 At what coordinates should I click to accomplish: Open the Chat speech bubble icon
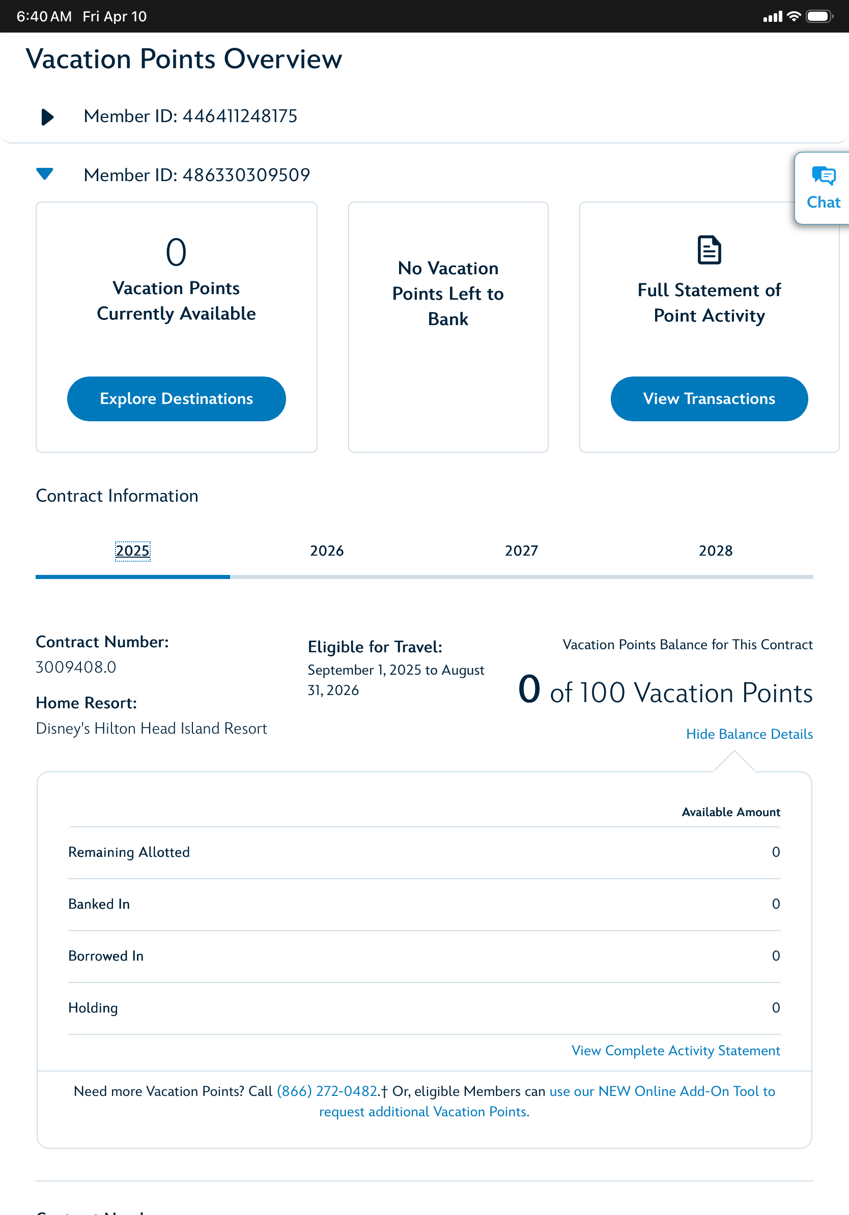(823, 176)
